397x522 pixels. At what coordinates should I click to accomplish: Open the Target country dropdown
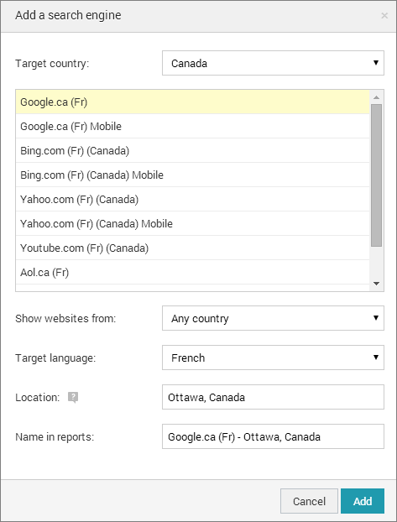point(273,63)
